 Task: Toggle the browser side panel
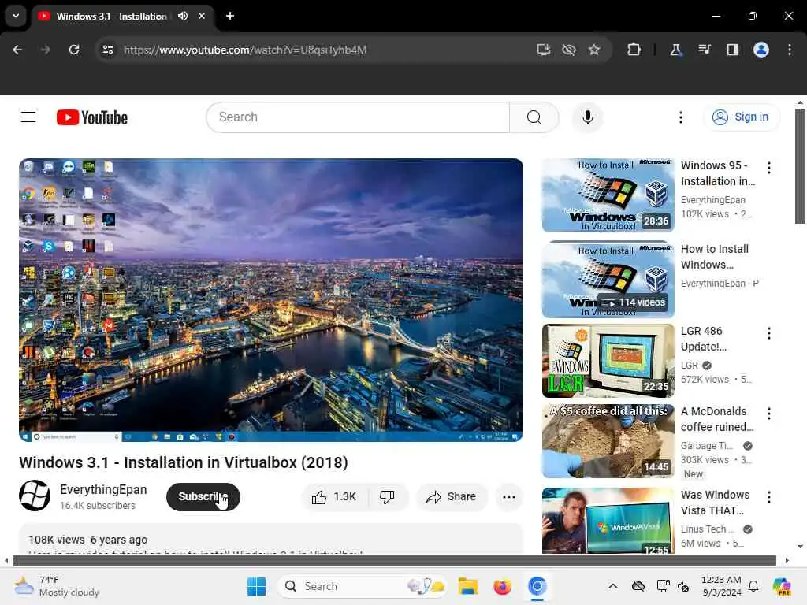coord(733,50)
